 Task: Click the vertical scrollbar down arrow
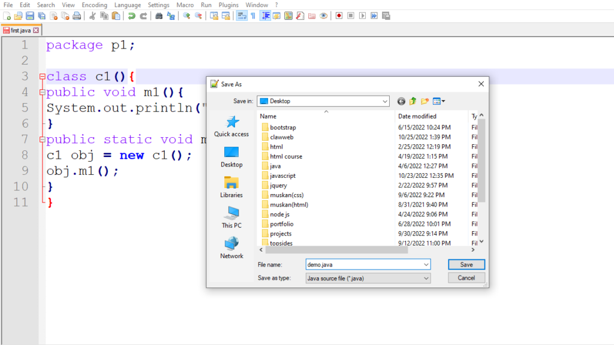click(481, 242)
